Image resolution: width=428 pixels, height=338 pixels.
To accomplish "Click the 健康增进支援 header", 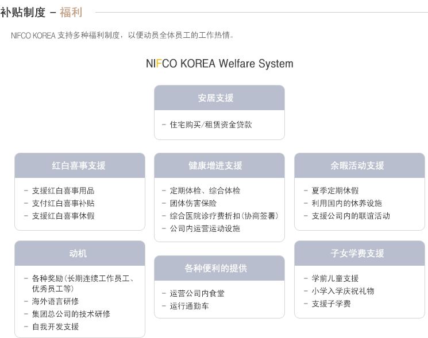I will (219, 165).
